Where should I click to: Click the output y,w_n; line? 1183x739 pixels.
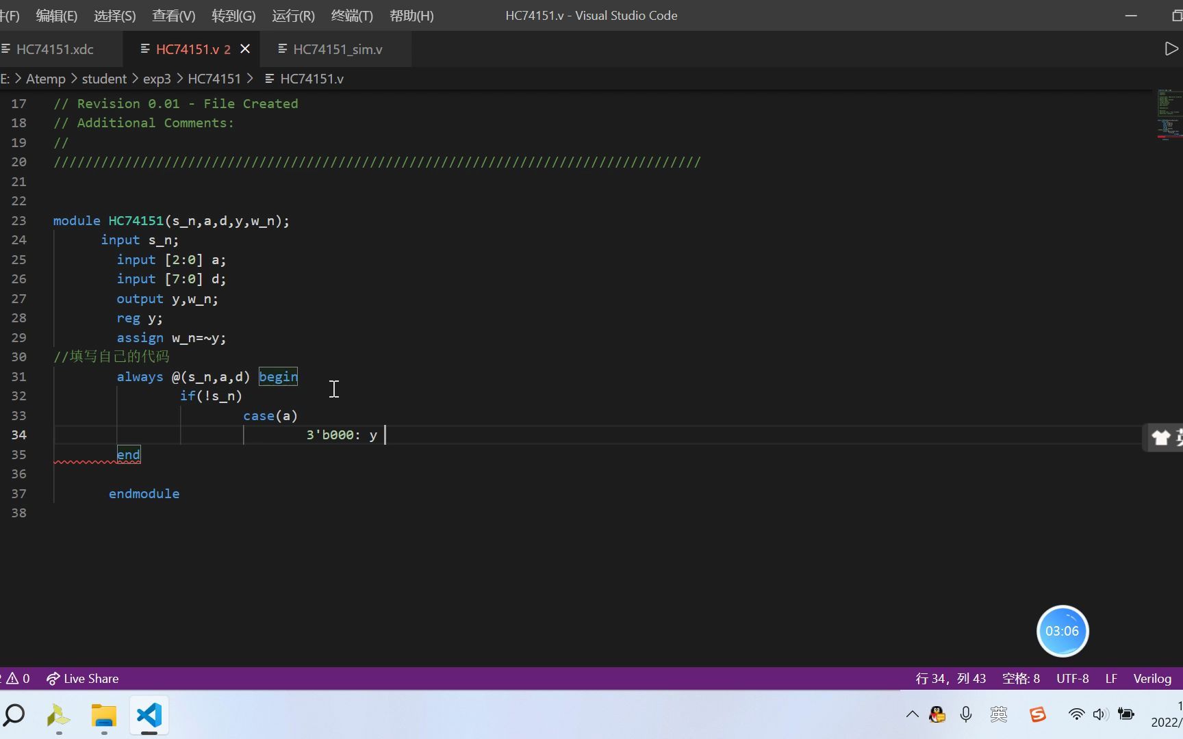pos(167,299)
